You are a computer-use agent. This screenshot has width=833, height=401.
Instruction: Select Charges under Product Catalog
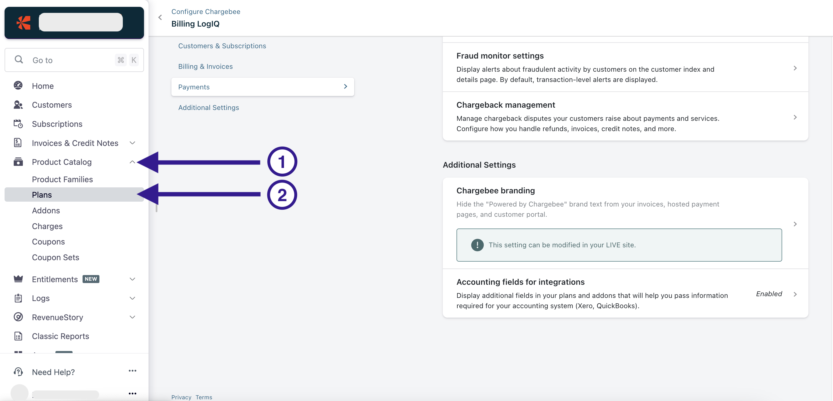pyautogui.click(x=47, y=226)
